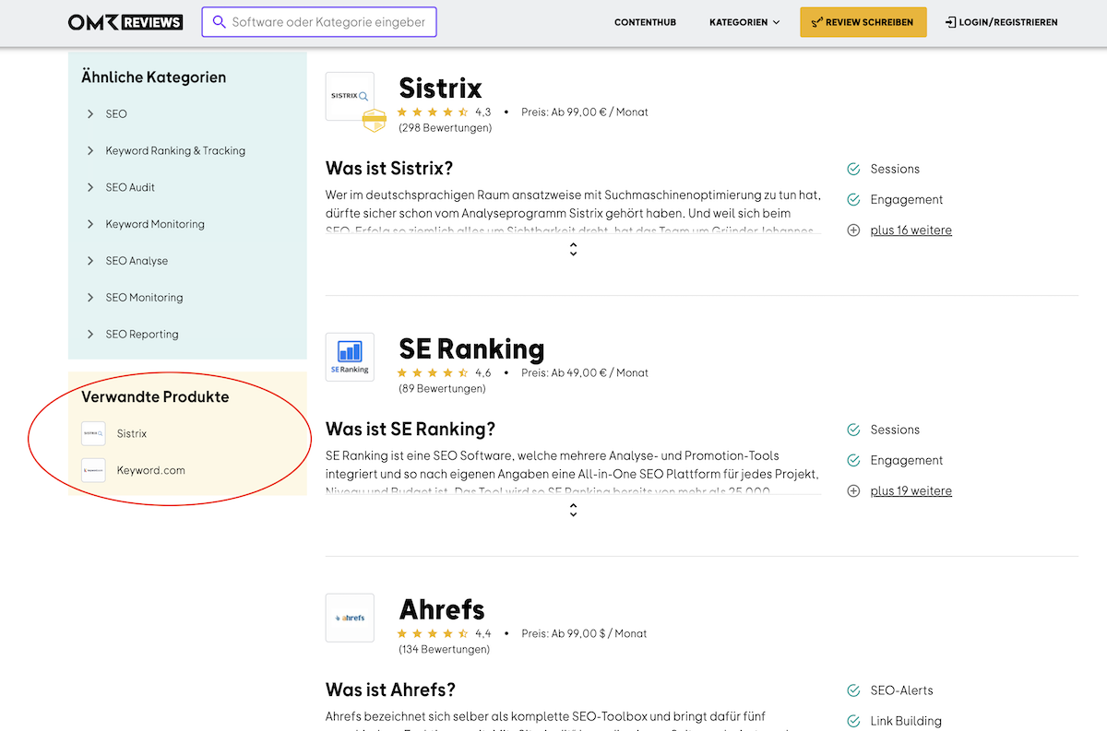The image size is (1107, 731).
Task: Click the Review Schreiben button
Action: 863,22
